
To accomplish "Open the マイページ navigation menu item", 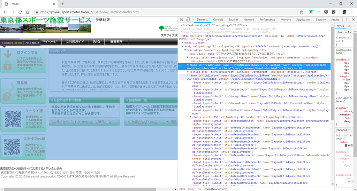I will (50, 41).
